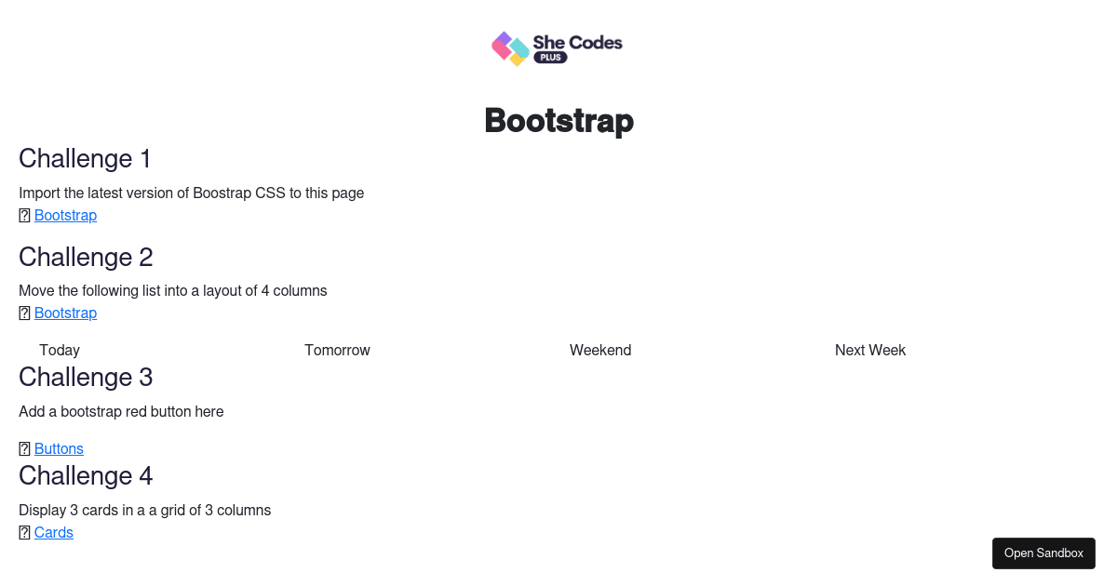This screenshot has width=1117, height=586.
Task: Click the icon next to the Buttons link
Action: 24,448
